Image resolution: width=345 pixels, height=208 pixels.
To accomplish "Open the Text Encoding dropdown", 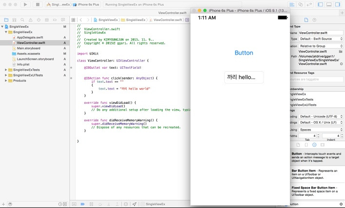I will point(321,116).
